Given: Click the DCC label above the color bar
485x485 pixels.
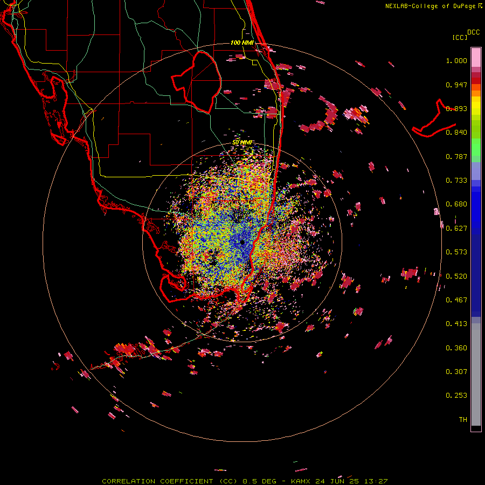Looking at the screenshot, I should click(474, 32).
